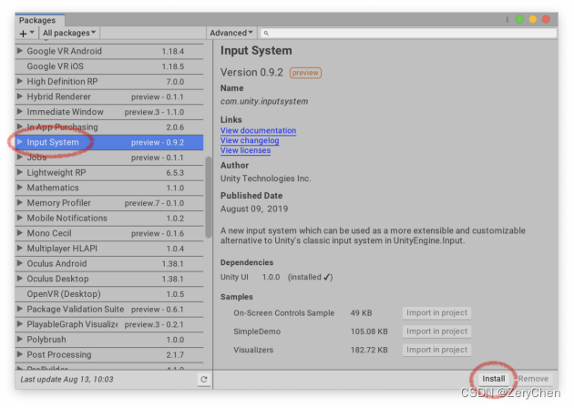
Task: Open the View licenses link
Action: tap(245, 150)
